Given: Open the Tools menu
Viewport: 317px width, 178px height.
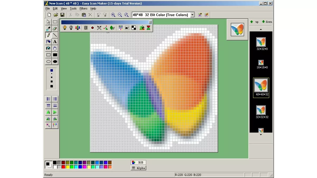Looking at the screenshot, I should 73,8.
